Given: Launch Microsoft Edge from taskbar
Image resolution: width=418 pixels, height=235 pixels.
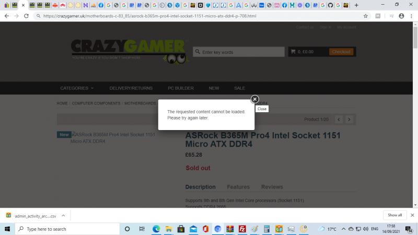Looking at the screenshot, I should pos(156,229).
